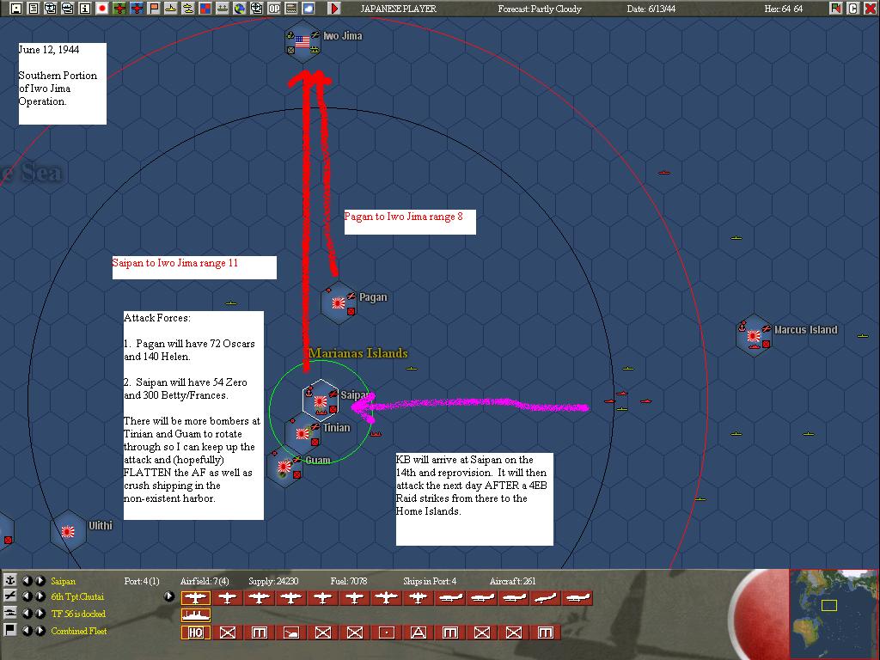This screenshot has height=660, width=880.
Task: Click the flag icon beside Combined Fleet
Action: [x=9, y=630]
